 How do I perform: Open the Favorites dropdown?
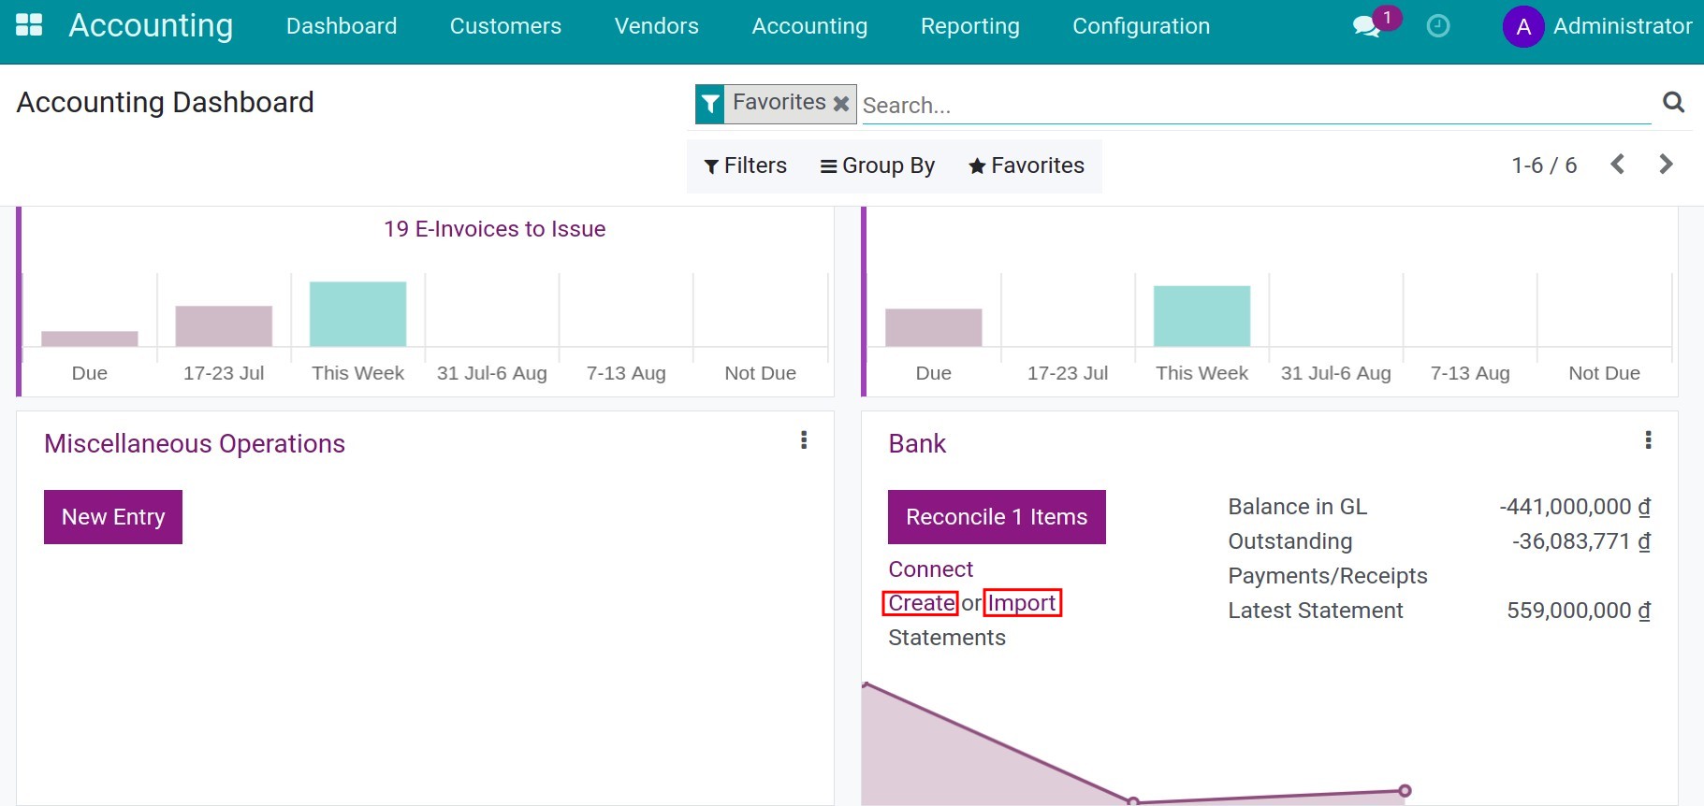(1027, 166)
